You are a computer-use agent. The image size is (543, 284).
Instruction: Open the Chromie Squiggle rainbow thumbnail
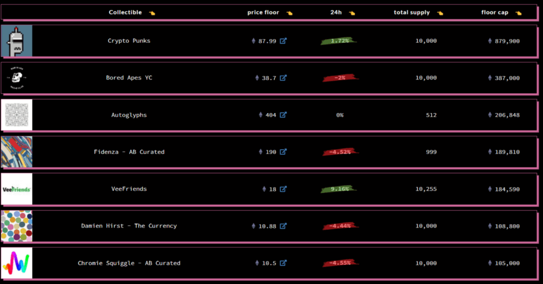(x=16, y=263)
